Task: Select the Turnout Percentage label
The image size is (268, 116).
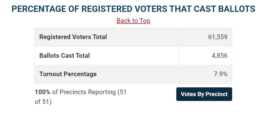Action: pyautogui.click(x=68, y=74)
